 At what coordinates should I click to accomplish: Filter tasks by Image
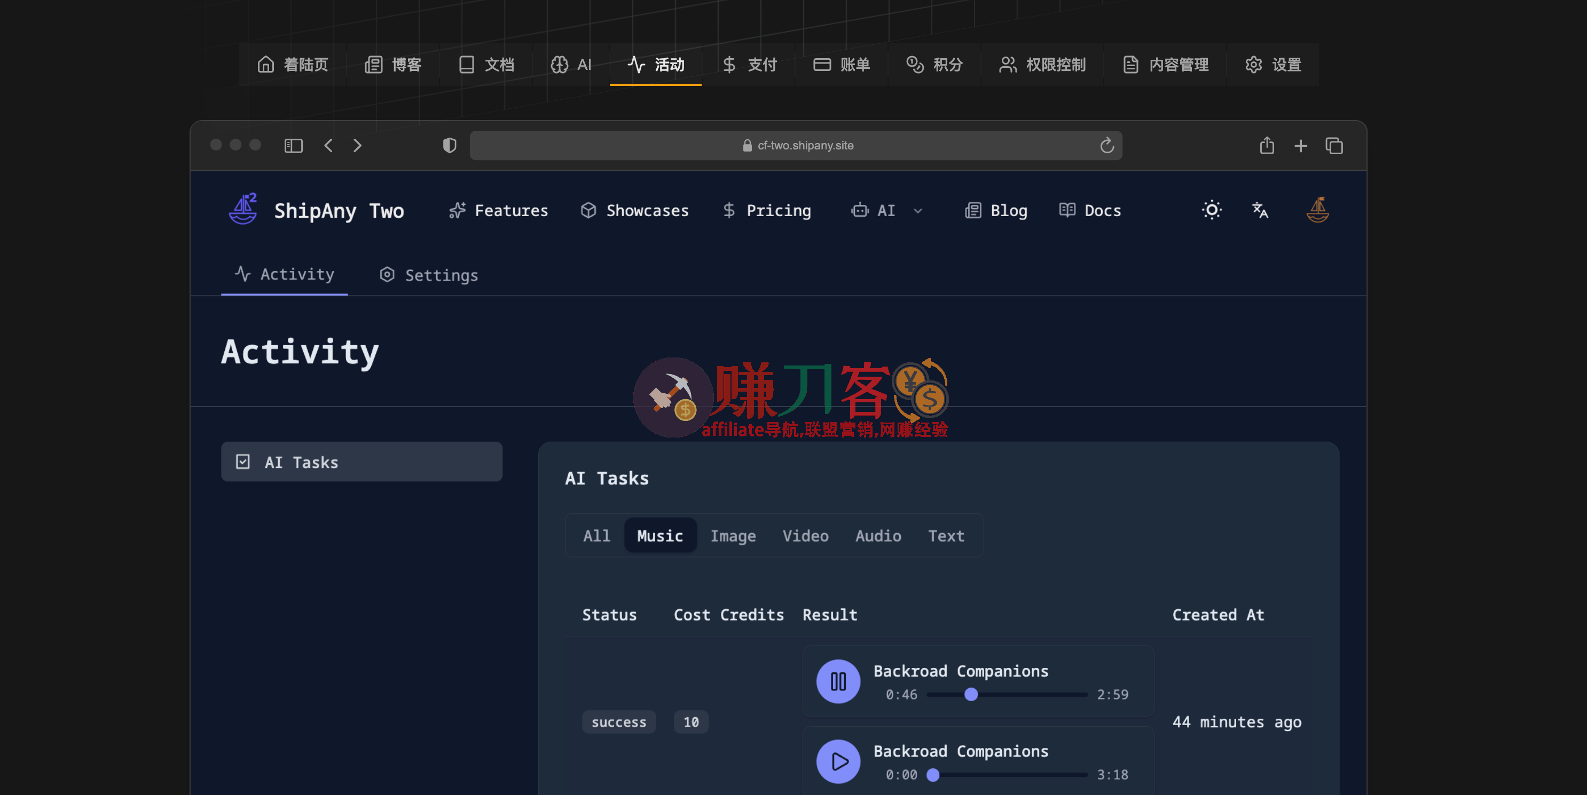[x=733, y=536]
